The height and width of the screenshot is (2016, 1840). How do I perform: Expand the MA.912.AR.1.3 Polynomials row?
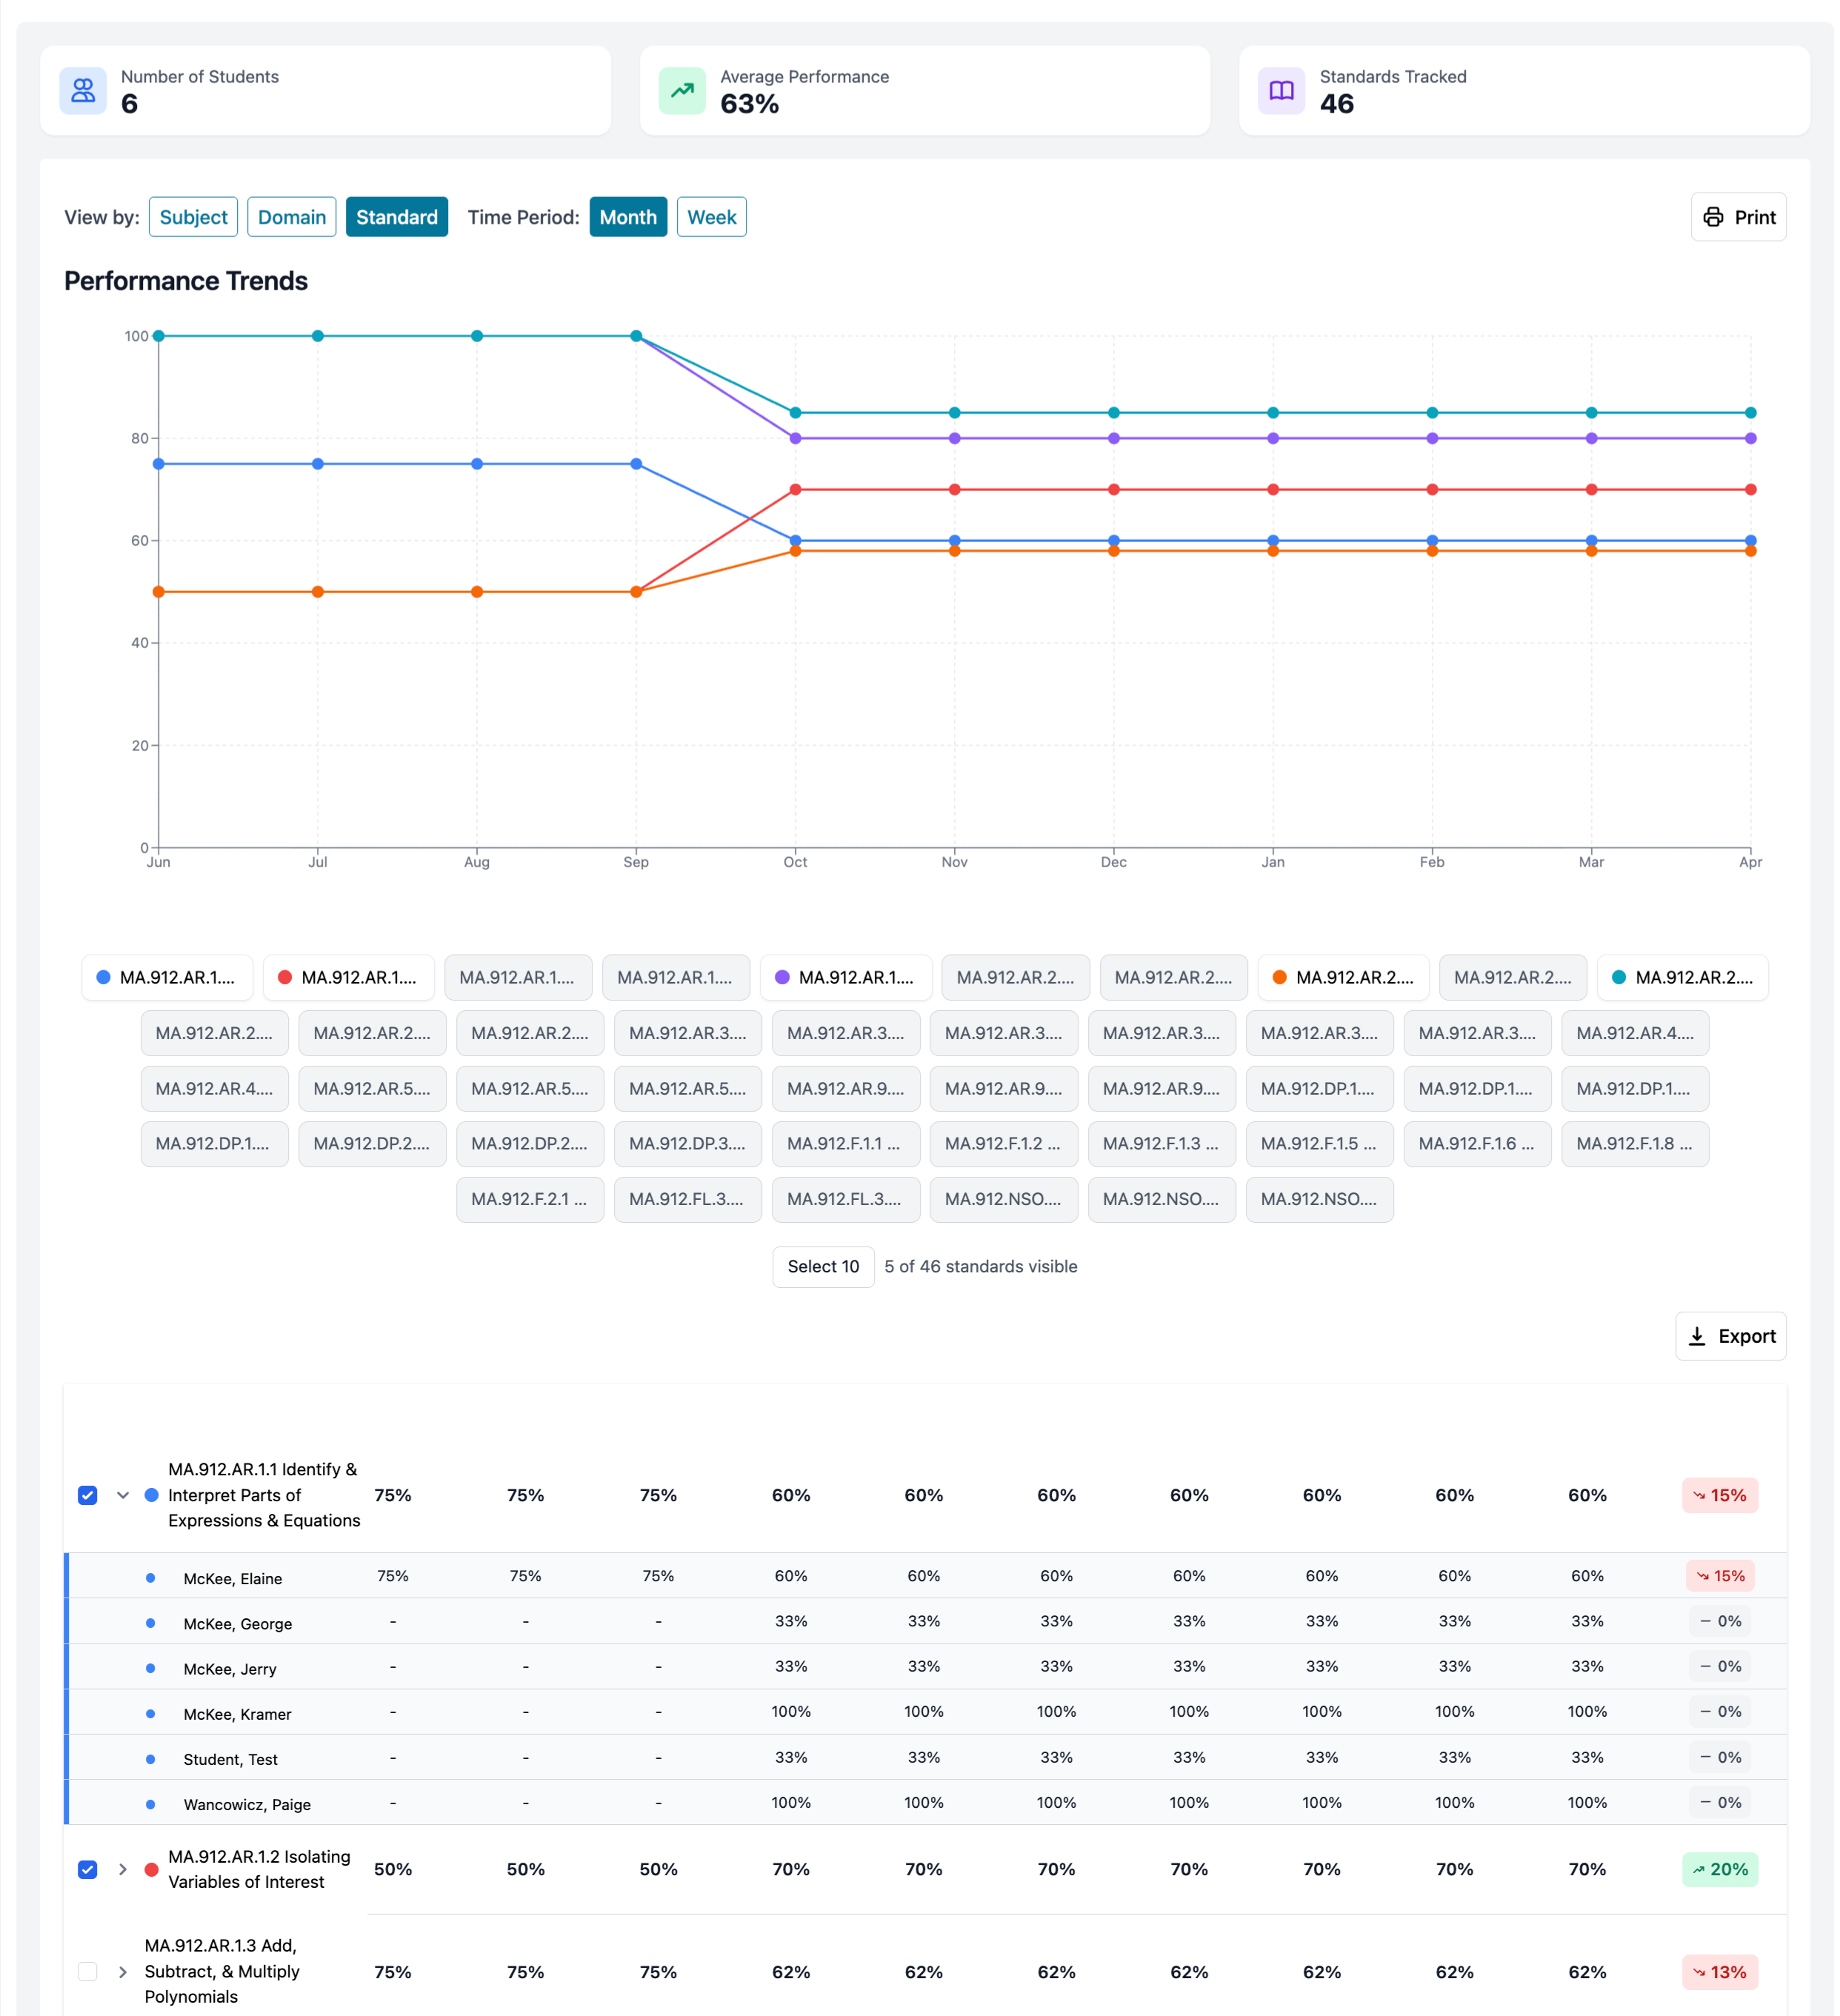click(x=123, y=1972)
